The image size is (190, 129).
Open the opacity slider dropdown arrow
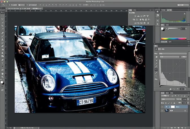click(188, 99)
